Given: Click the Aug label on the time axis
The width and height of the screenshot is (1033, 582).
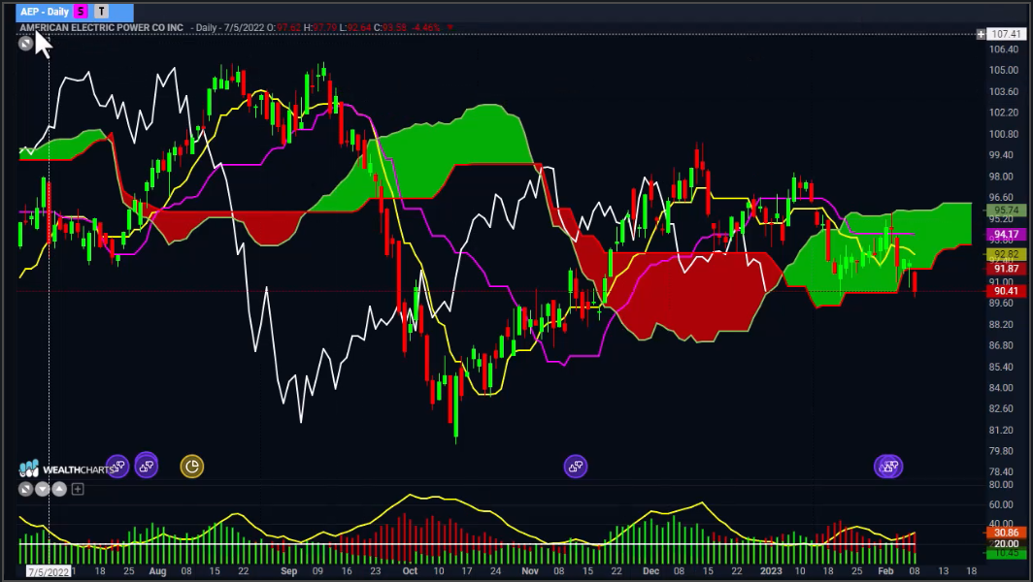Looking at the screenshot, I should pos(157,571).
